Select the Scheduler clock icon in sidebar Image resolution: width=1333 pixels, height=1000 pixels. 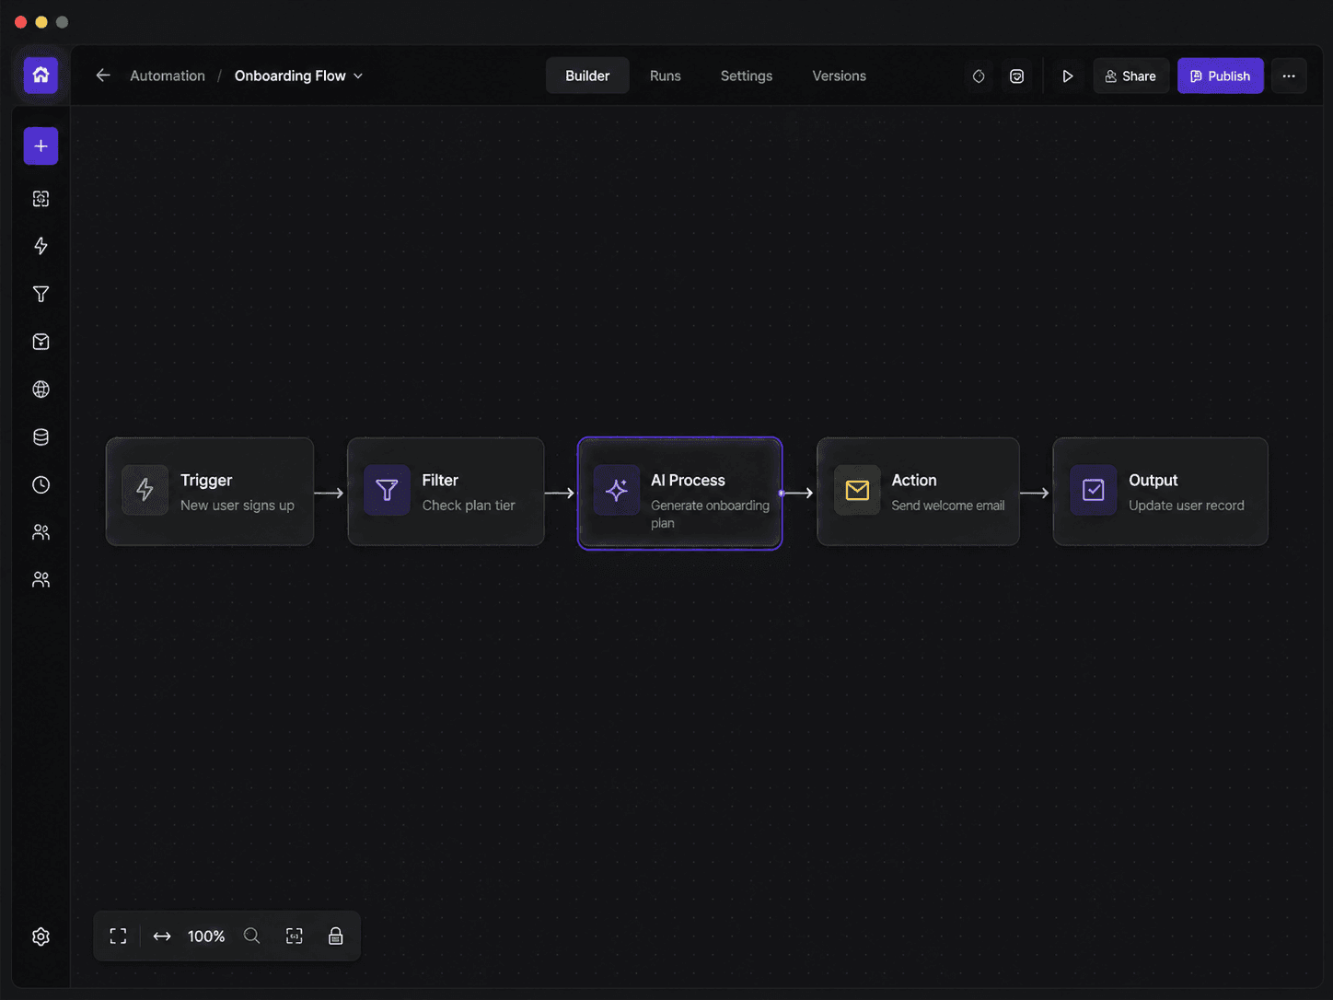tap(41, 484)
